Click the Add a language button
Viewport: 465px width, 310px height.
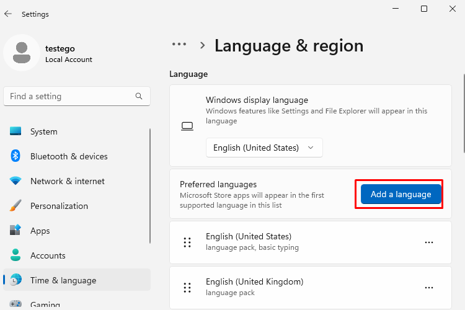[401, 194]
